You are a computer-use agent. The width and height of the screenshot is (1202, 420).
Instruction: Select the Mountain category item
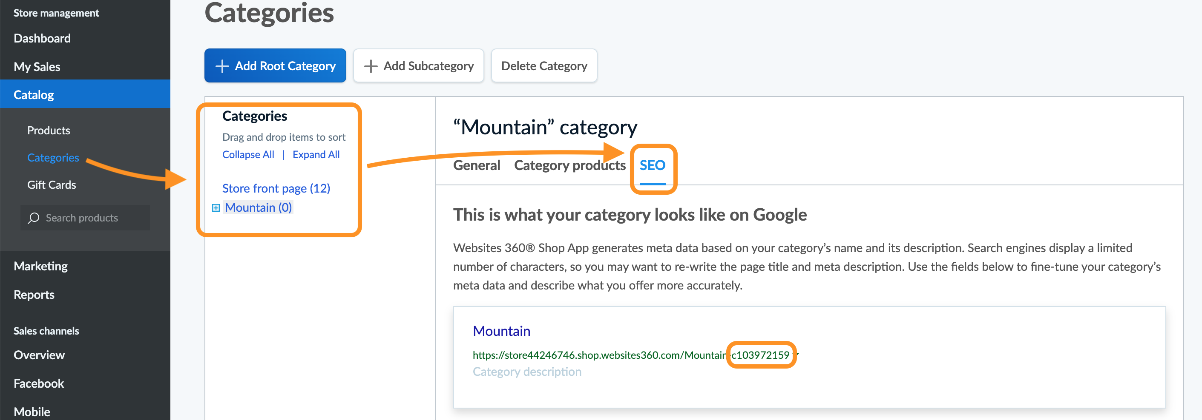(x=258, y=208)
